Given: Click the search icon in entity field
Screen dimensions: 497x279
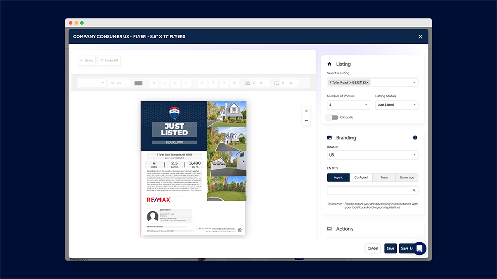Looking at the screenshot, I should 415,191.
